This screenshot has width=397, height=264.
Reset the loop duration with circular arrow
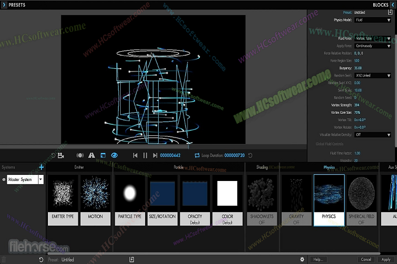[x=251, y=156]
